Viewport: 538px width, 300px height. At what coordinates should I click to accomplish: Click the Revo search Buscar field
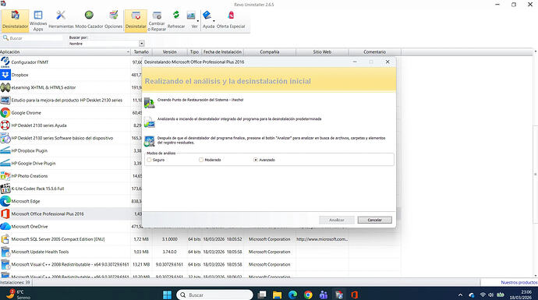(x=35, y=38)
